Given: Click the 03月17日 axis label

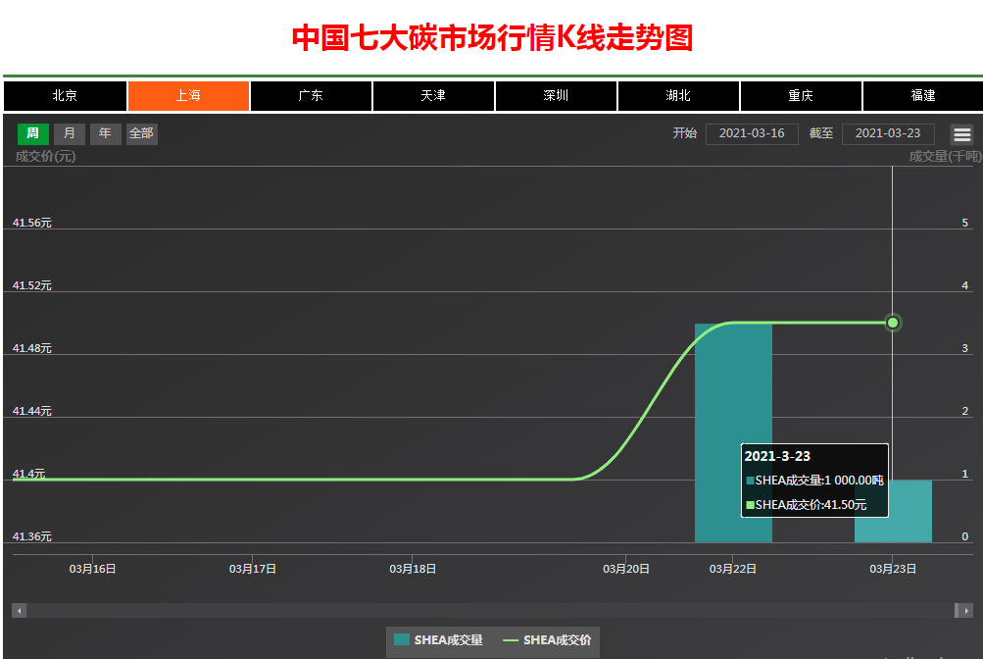Looking at the screenshot, I should [x=253, y=569].
